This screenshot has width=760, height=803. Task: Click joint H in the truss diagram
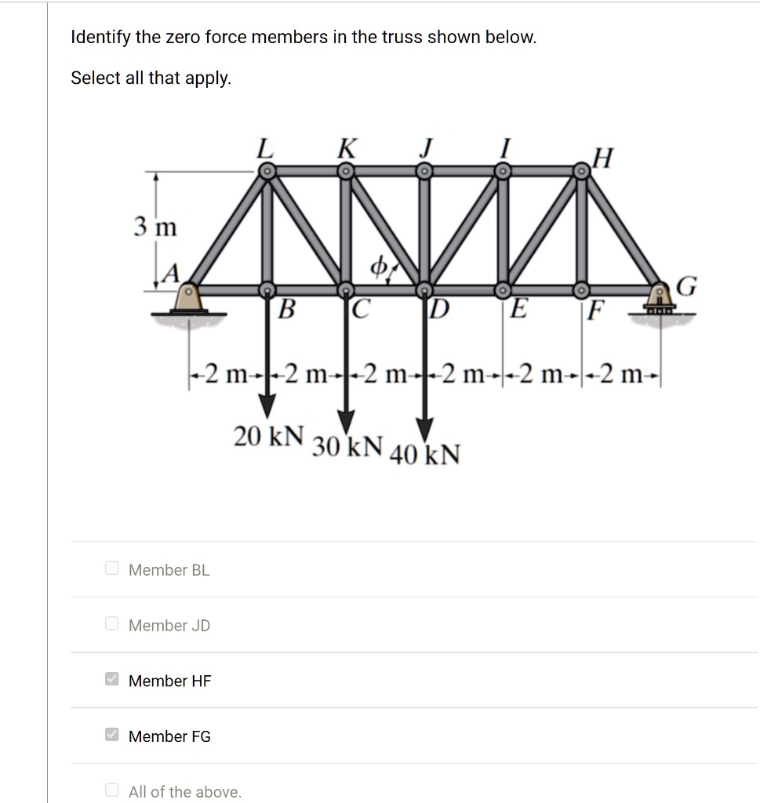[581, 169]
